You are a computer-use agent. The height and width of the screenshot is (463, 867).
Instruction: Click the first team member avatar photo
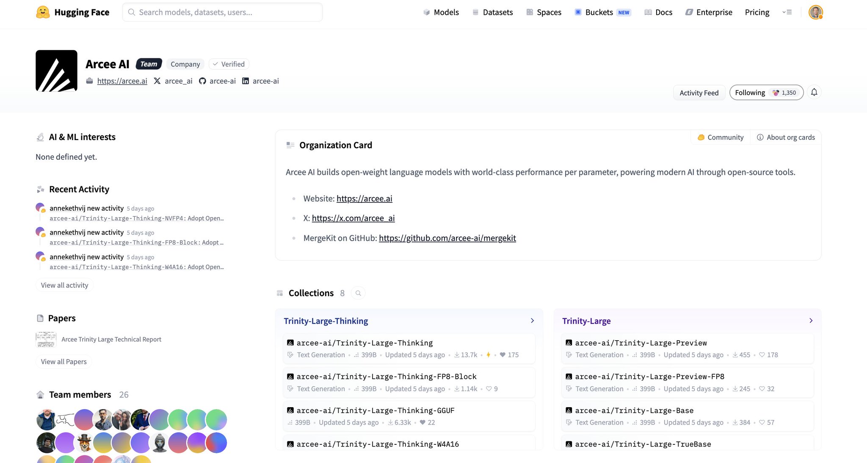pyautogui.click(x=46, y=419)
